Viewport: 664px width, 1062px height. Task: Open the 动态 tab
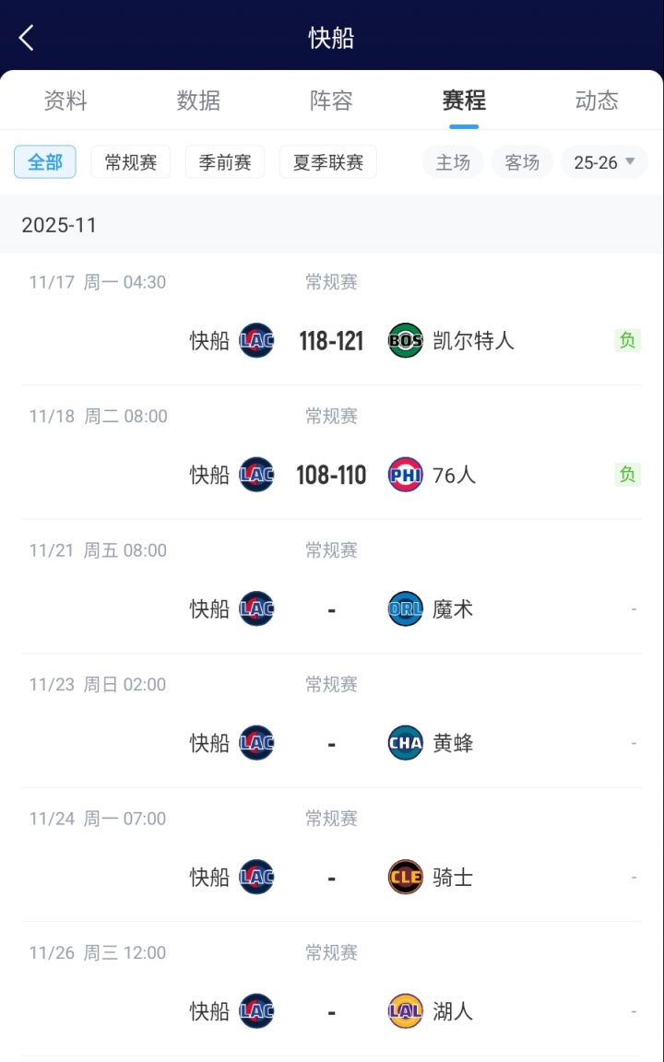point(597,100)
